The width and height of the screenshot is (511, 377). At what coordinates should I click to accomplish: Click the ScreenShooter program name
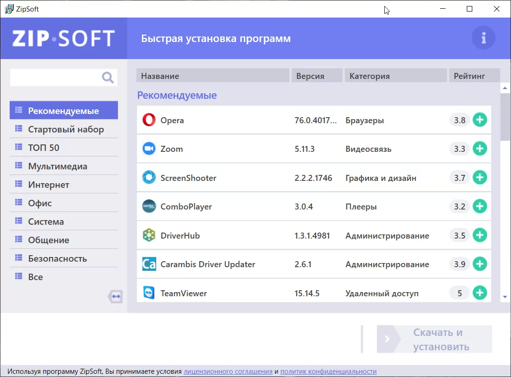pyautogui.click(x=188, y=178)
